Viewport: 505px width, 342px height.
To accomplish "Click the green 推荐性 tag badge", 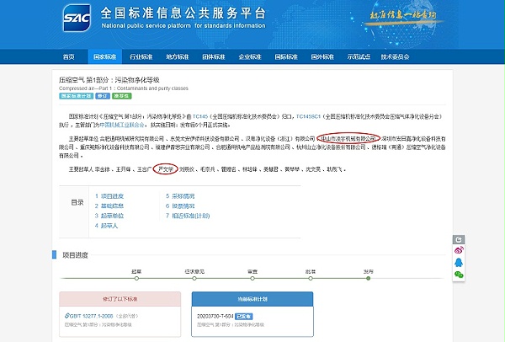I will tap(122, 96).
